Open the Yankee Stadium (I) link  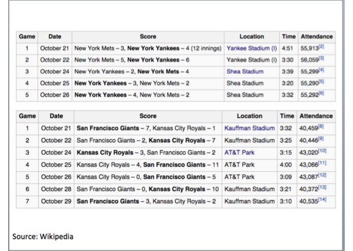[252, 48]
